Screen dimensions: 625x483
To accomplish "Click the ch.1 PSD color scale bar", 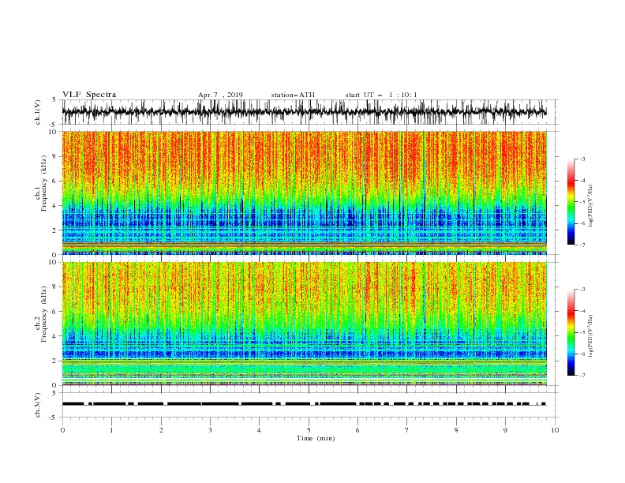I will click(x=571, y=202).
